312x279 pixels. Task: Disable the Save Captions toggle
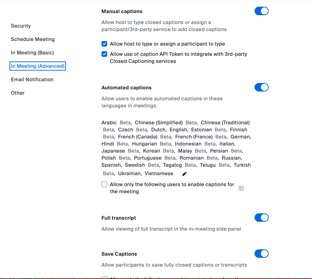[261, 254]
